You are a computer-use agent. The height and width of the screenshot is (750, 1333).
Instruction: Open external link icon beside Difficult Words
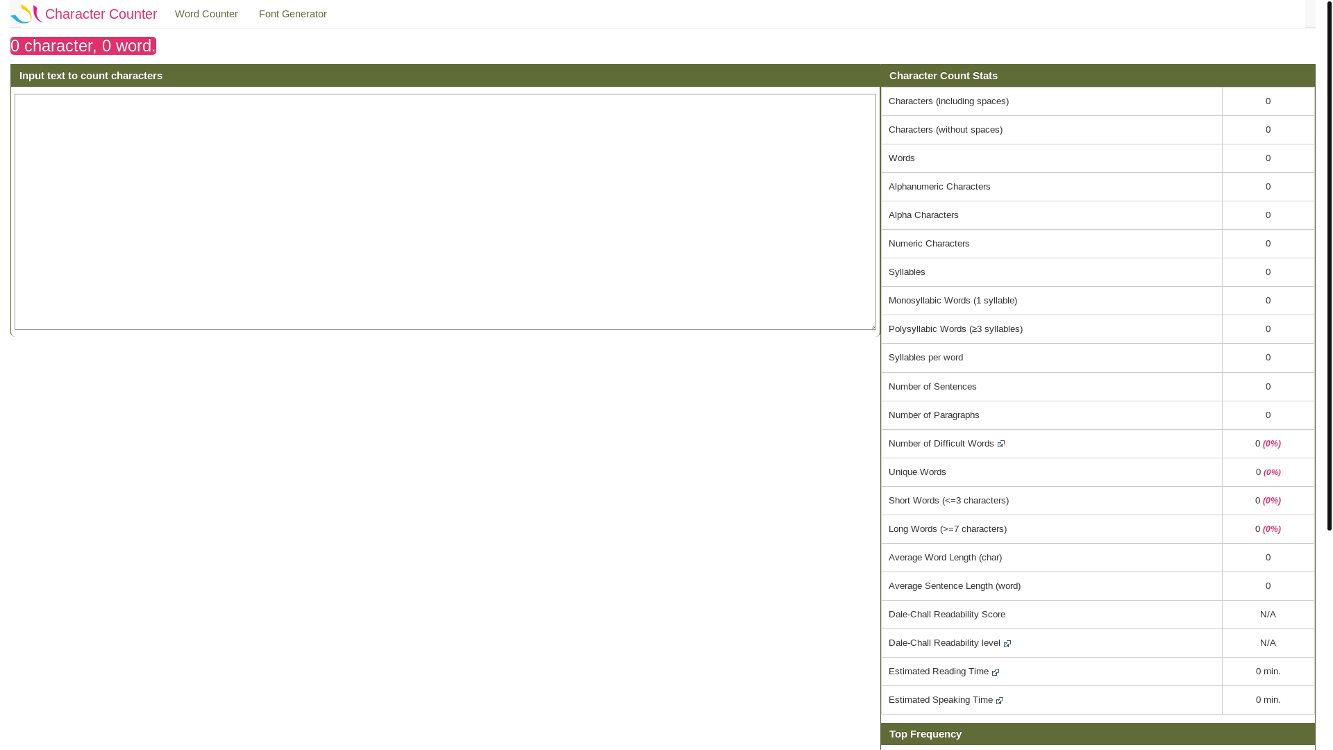[1001, 444]
